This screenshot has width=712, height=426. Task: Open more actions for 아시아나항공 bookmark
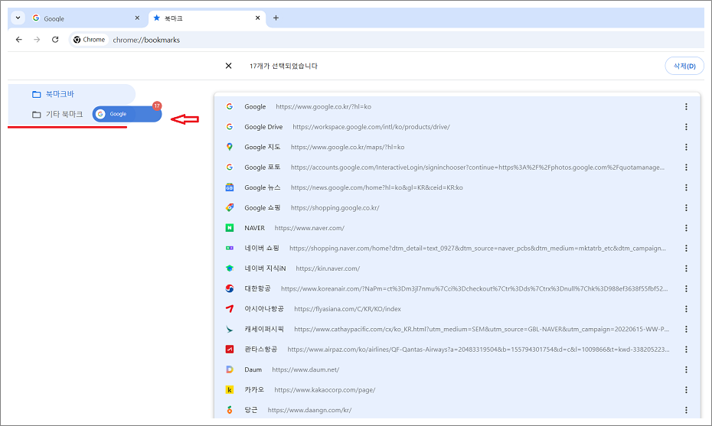coord(686,309)
